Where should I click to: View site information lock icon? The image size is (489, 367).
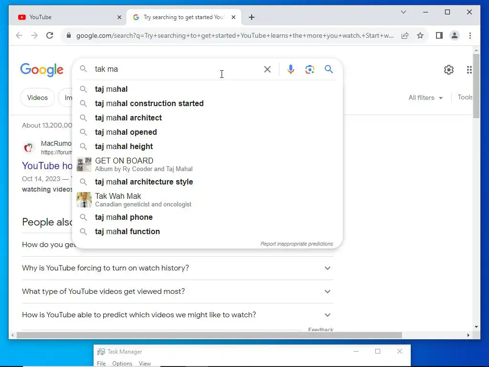point(69,35)
